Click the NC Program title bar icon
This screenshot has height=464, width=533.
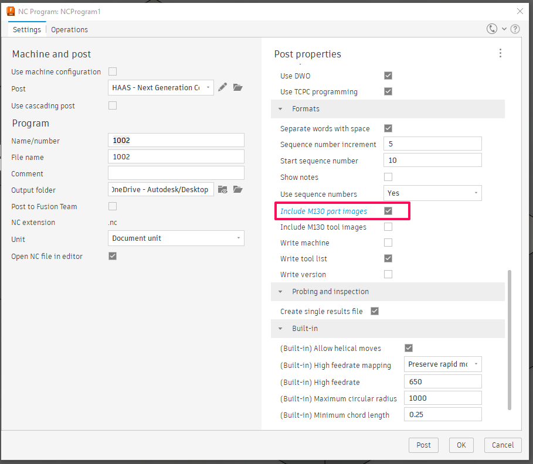[x=11, y=11]
